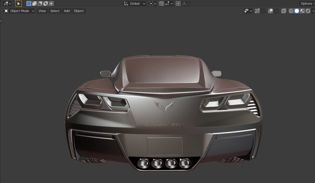Open proportional editing falloff dropdown
Screen dimensions: 315x183
(x=186, y=4)
